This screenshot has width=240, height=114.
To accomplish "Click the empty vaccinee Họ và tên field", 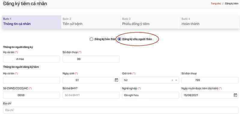I will pyautogui.click(x=32, y=80).
